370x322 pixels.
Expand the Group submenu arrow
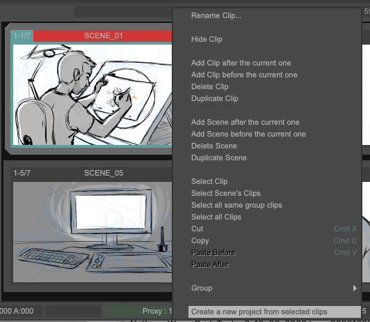[355, 288]
